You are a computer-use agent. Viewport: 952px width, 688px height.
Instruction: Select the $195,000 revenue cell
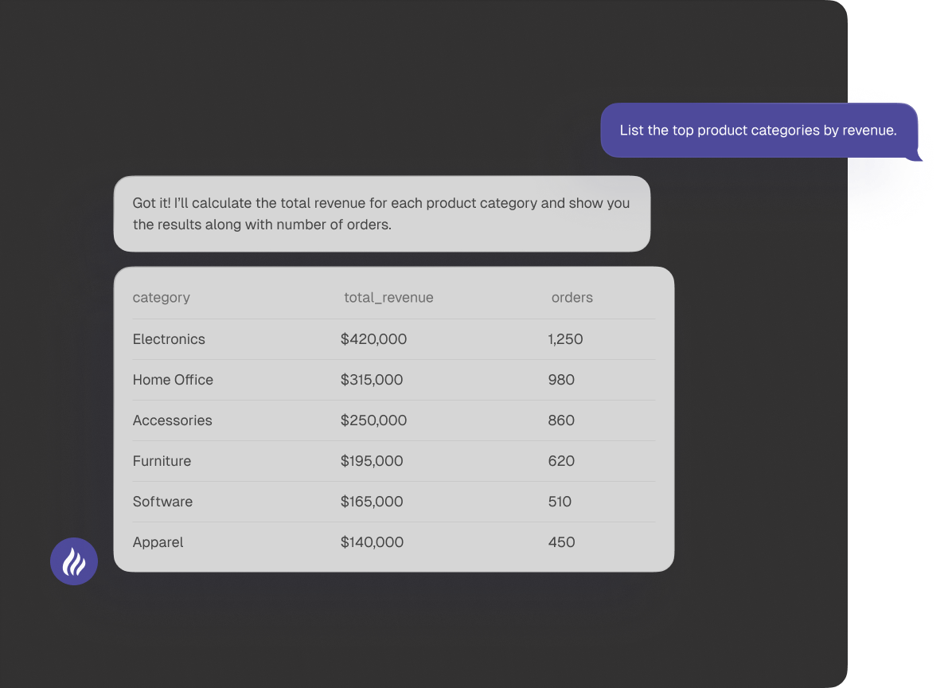pos(372,461)
